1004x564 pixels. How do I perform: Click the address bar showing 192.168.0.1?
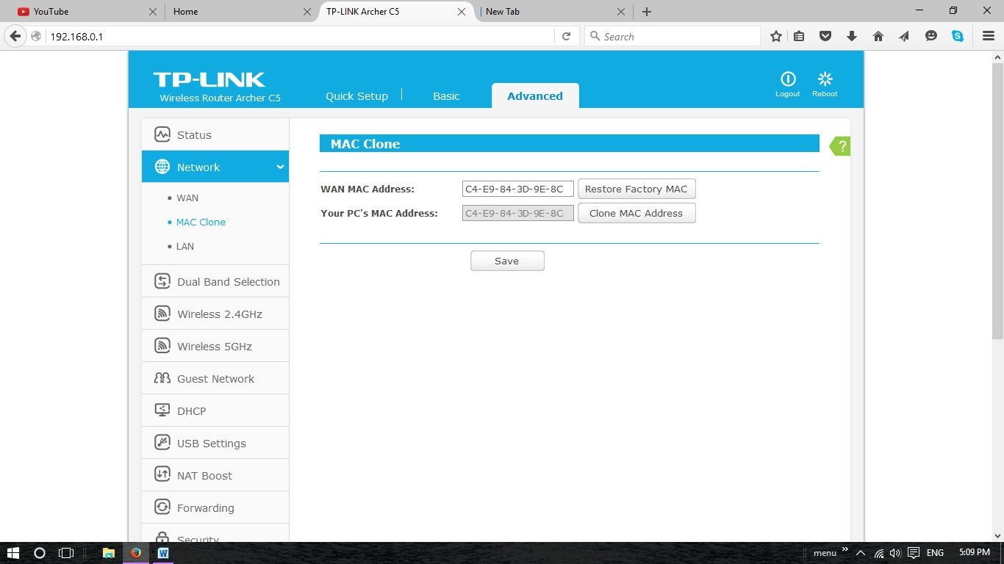tap(300, 36)
